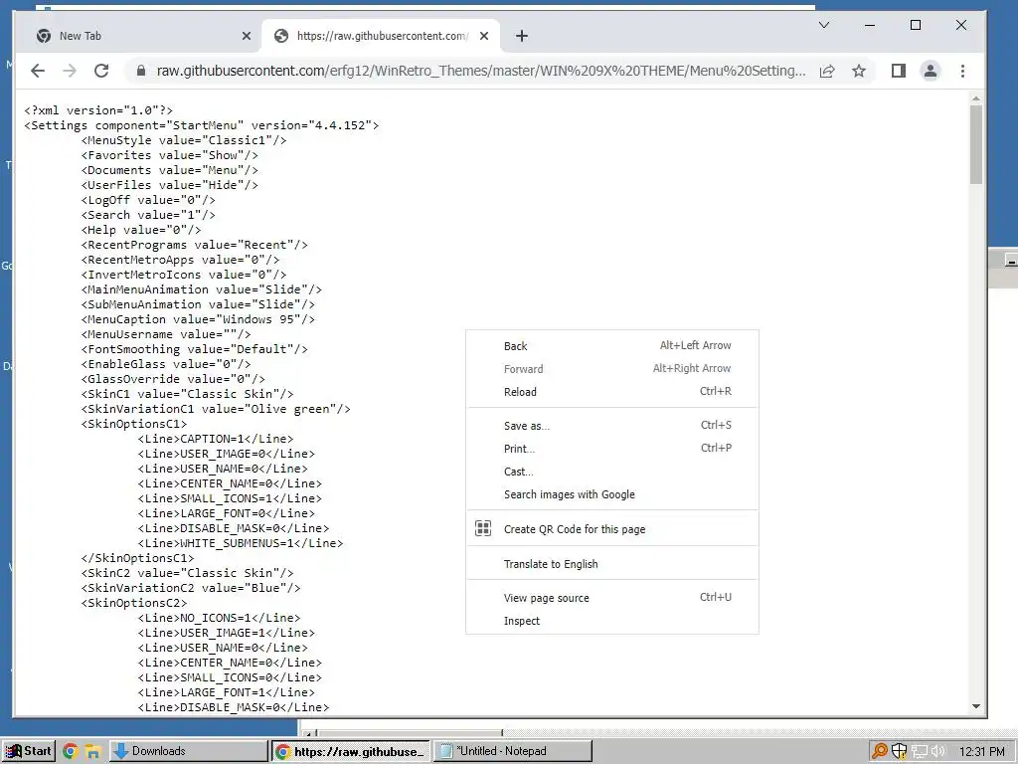Click the SkinVariationC2 value="Blue" line
Screen dimensions: 1018x764
pyautogui.click(x=191, y=588)
